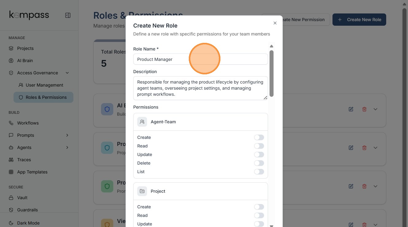The image size is (408, 227).
Task: Open Projects from the sidebar
Action: [x=25, y=48]
